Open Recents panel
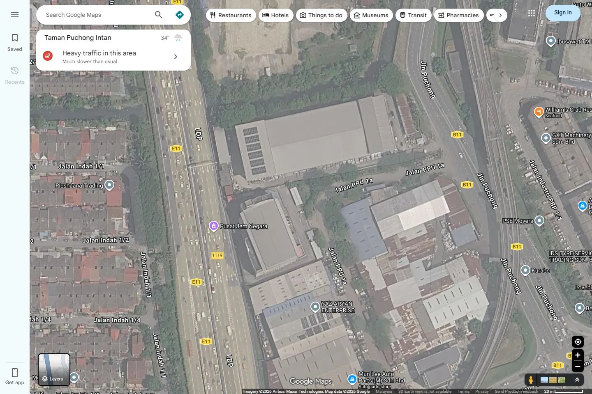Viewport: 592px width, 394px height. tap(15, 76)
